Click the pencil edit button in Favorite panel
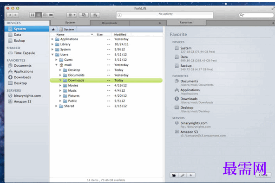This screenshot has width=275, height=183. (183, 175)
